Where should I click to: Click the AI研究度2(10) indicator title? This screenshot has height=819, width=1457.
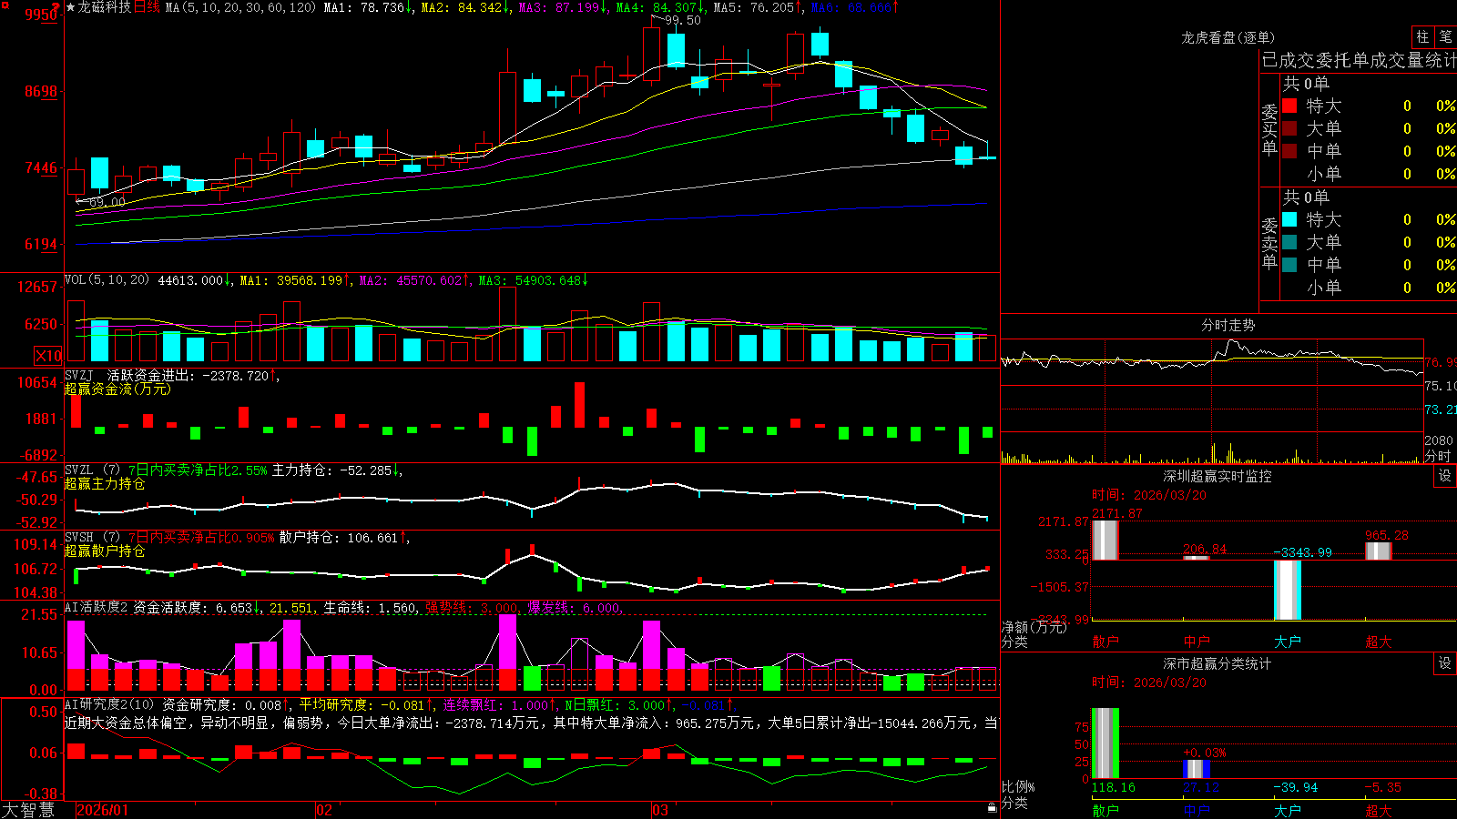109,704
